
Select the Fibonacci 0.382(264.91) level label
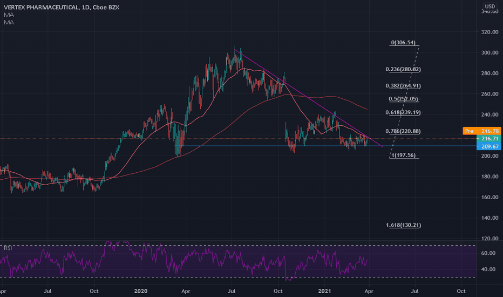click(x=403, y=86)
